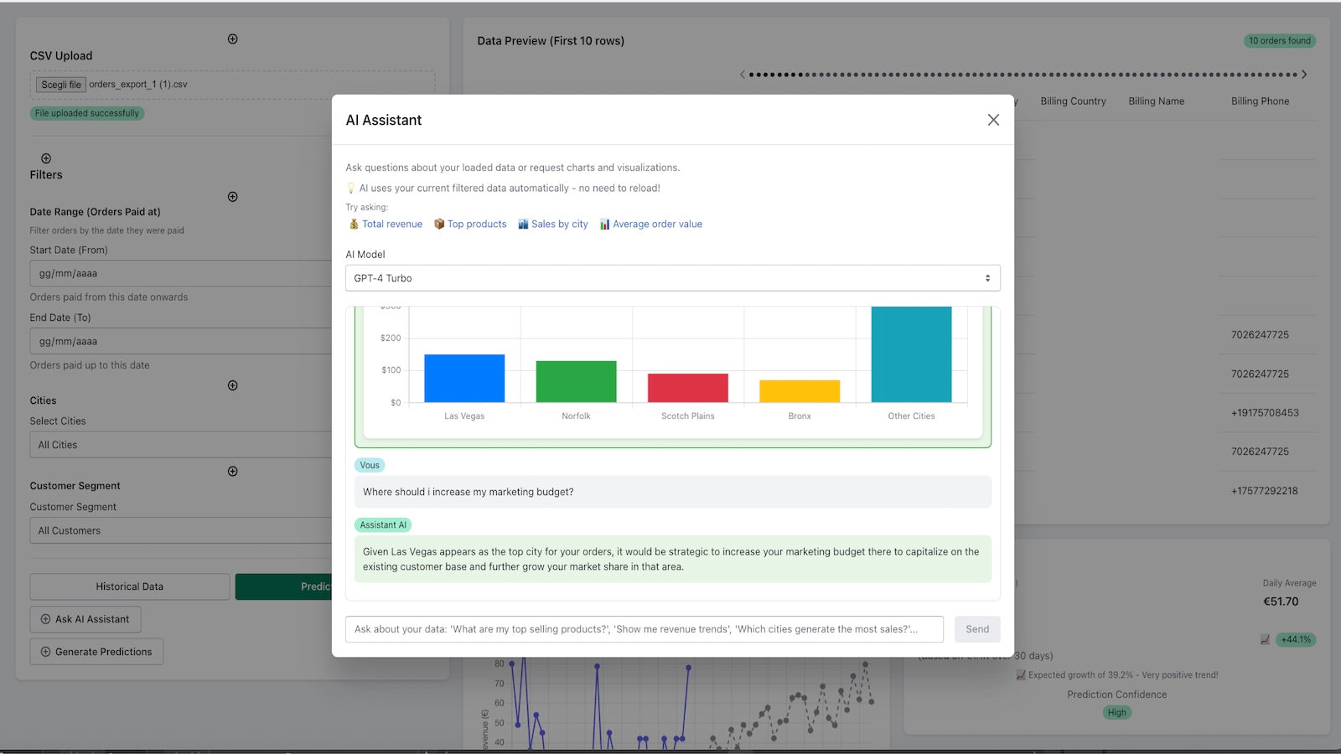Click the Send button
1341x754 pixels.
click(x=977, y=628)
